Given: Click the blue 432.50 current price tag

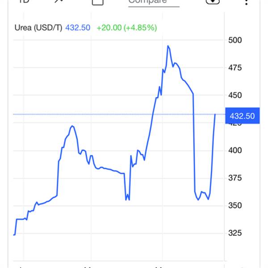Looking at the screenshot, I should coord(243,116).
